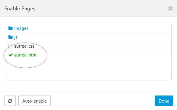Viewport: 177px width, 110px height.
Task: Click the empty footer area between Auto-enable and Done
Action: [102, 101]
